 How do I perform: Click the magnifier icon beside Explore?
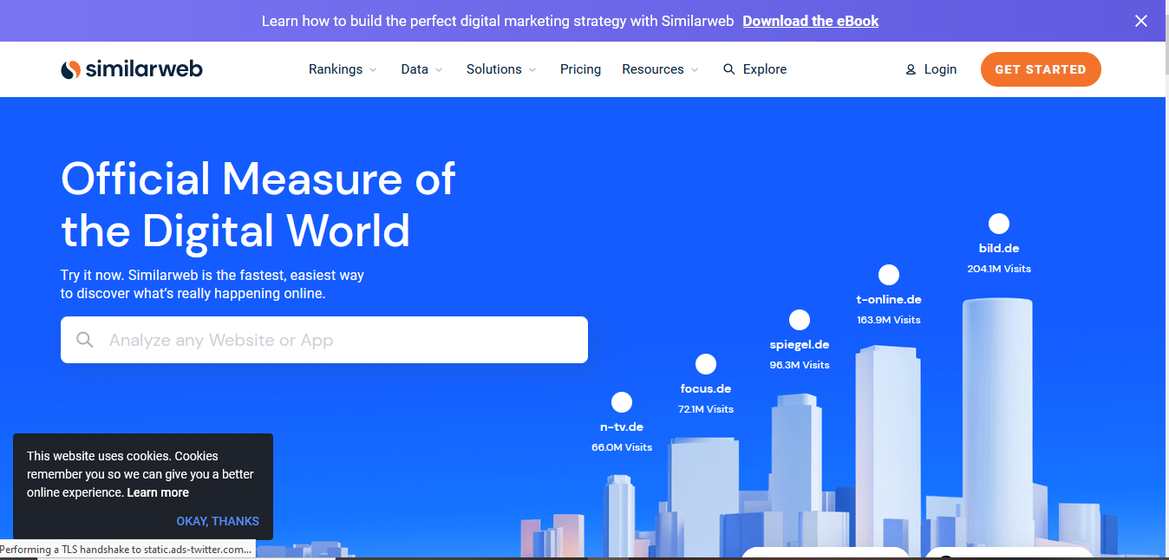click(728, 69)
